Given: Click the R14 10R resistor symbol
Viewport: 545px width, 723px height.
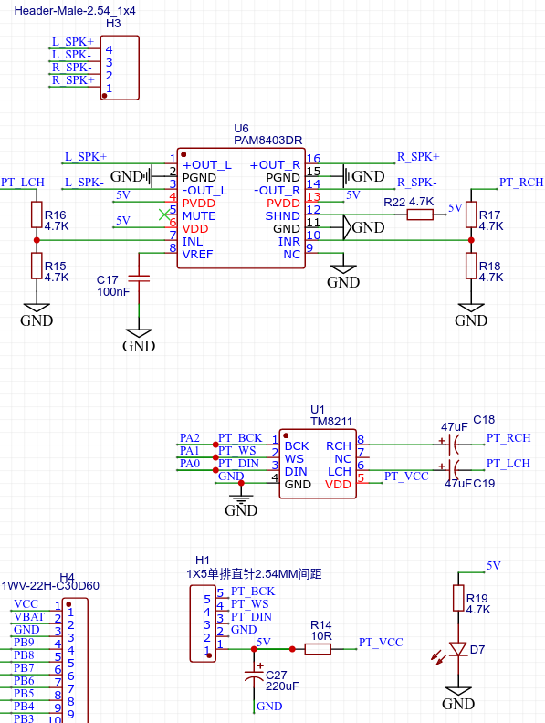Looking at the screenshot, I should (318, 649).
